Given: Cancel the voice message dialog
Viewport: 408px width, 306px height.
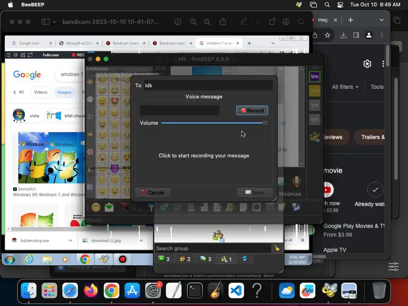Looking at the screenshot, I should pyautogui.click(x=153, y=192).
